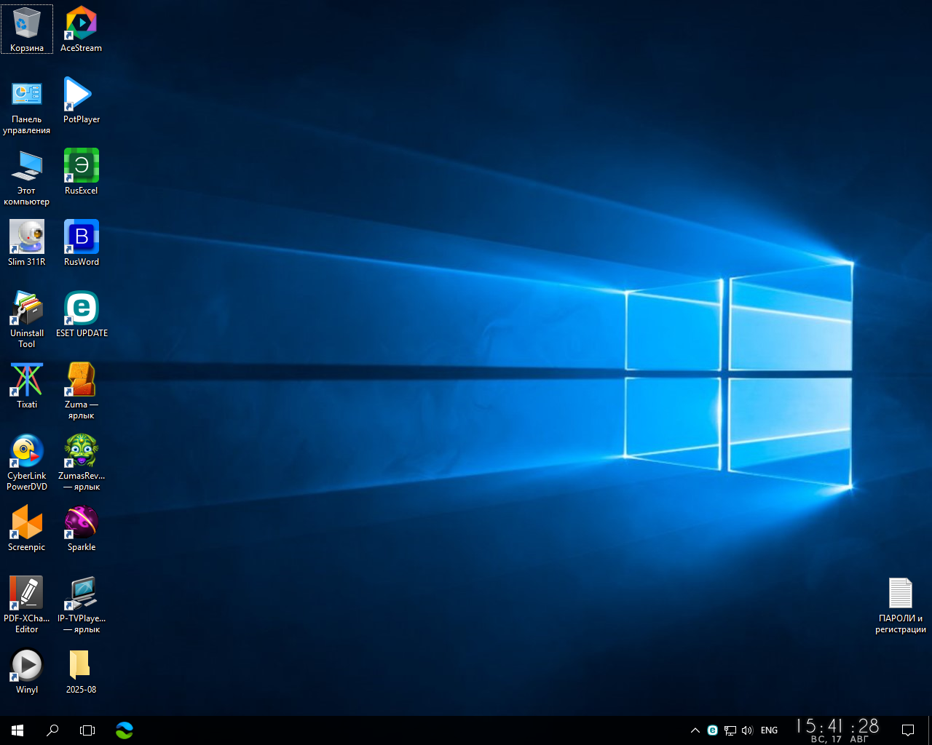Screen dimensions: 932x745
Task: Open the notification action center
Action: (x=908, y=730)
